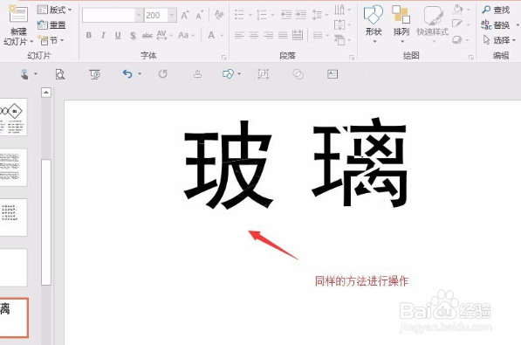Open the shape outline pen option

[x=461, y=24]
